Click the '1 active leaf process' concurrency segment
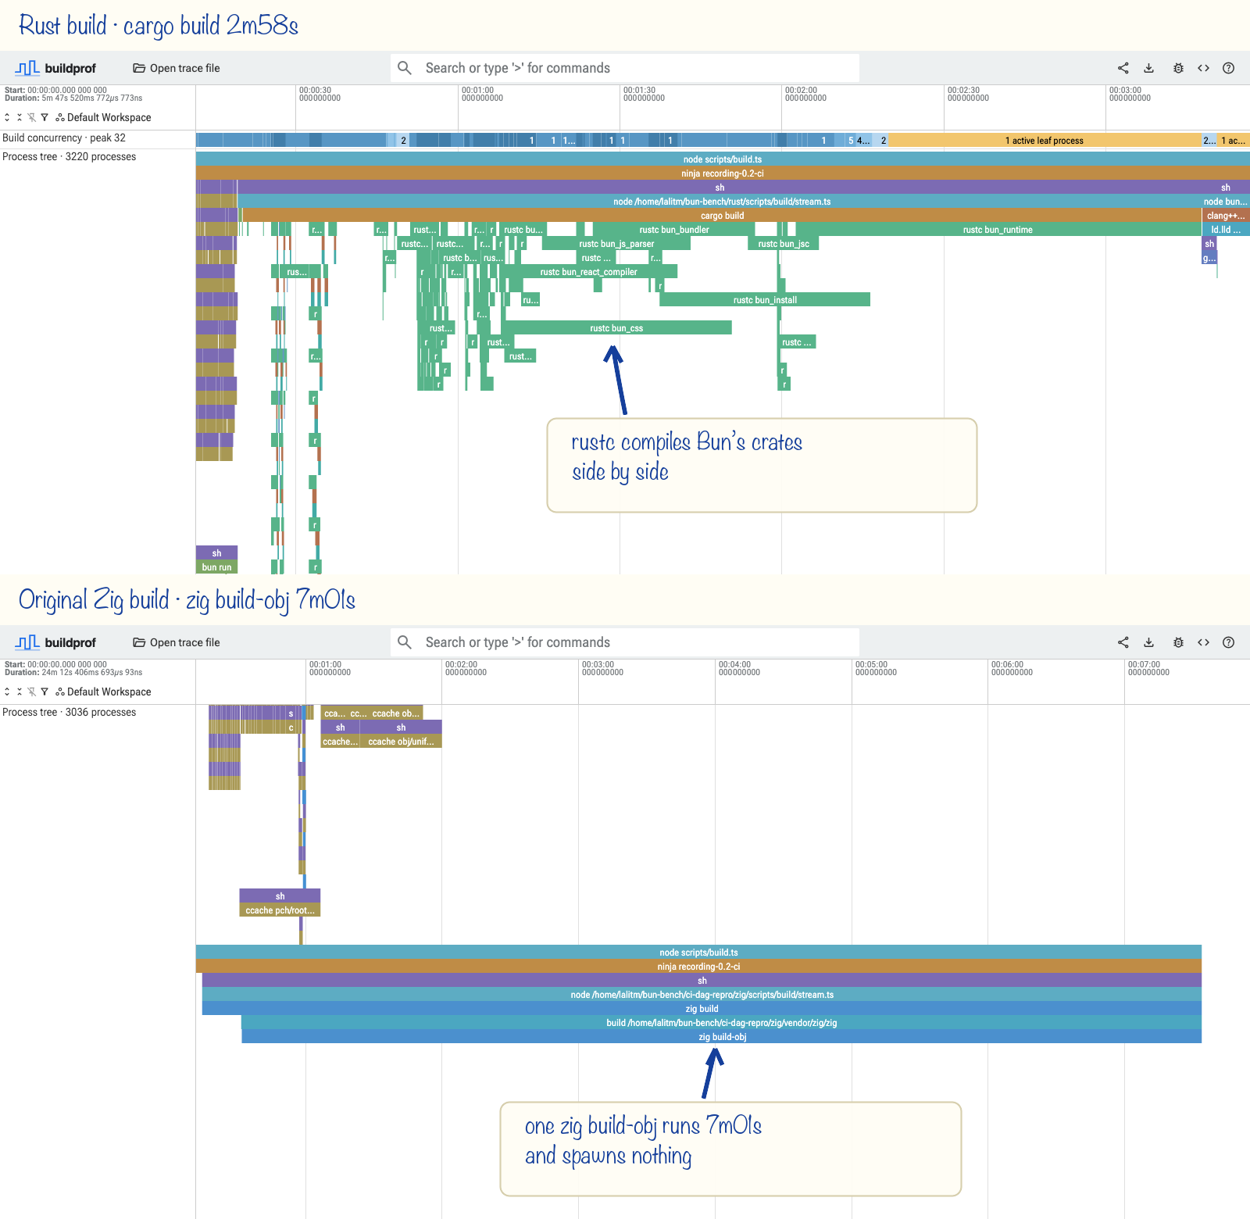The width and height of the screenshot is (1250, 1219). [x=1045, y=141]
